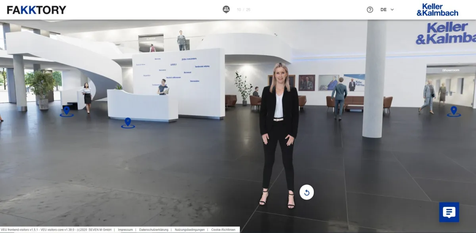Screen dimensions: 476x233
Task: Open the visitors counter icon
Action: tap(226, 9)
